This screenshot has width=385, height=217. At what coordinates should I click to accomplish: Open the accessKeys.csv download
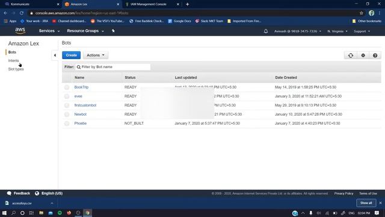point(22,203)
